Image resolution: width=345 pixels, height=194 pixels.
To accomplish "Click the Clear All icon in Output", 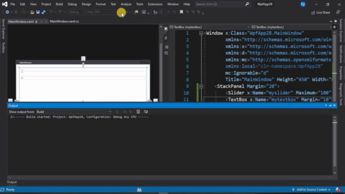I will 138,112.
